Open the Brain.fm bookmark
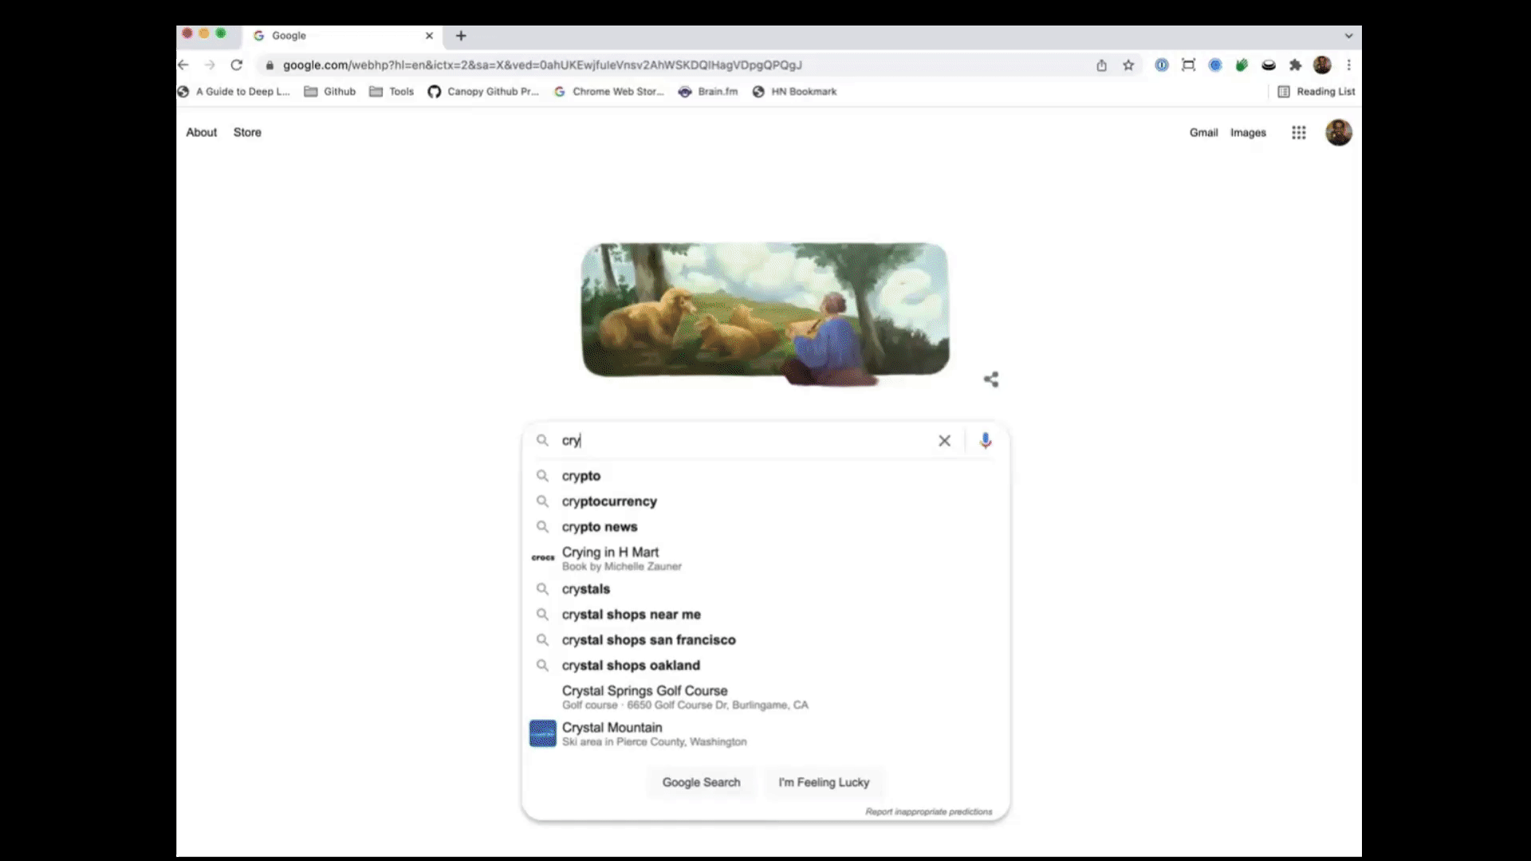The image size is (1531, 861). click(x=708, y=92)
